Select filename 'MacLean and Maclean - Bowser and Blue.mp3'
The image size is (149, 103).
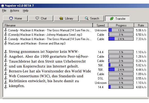(x=37, y=44)
